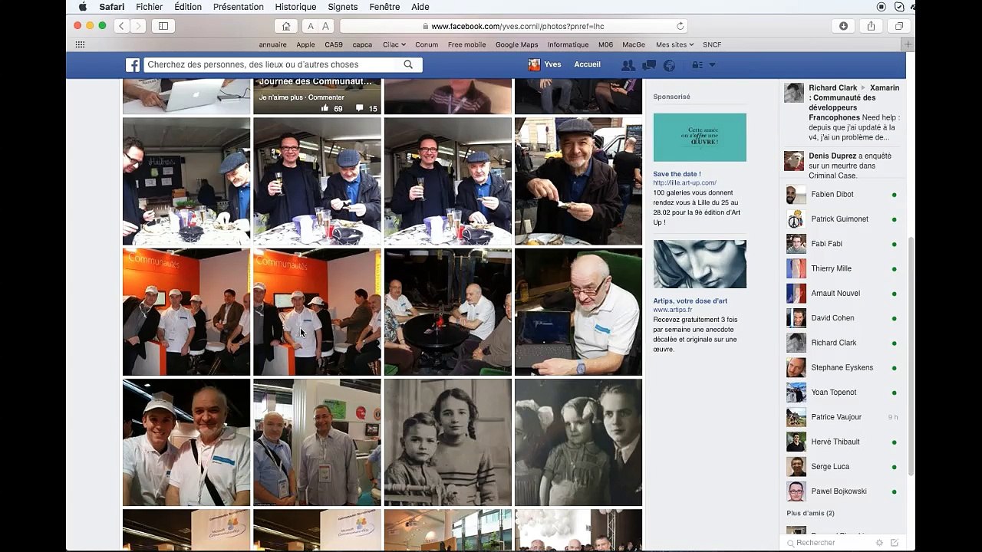Click the teal art ad image
Viewport: 982px width, 552px height.
[x=700, y=137]
